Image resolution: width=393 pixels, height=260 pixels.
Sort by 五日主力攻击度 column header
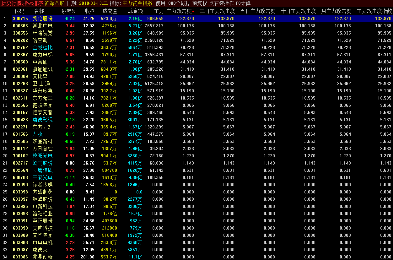[258, 11]
